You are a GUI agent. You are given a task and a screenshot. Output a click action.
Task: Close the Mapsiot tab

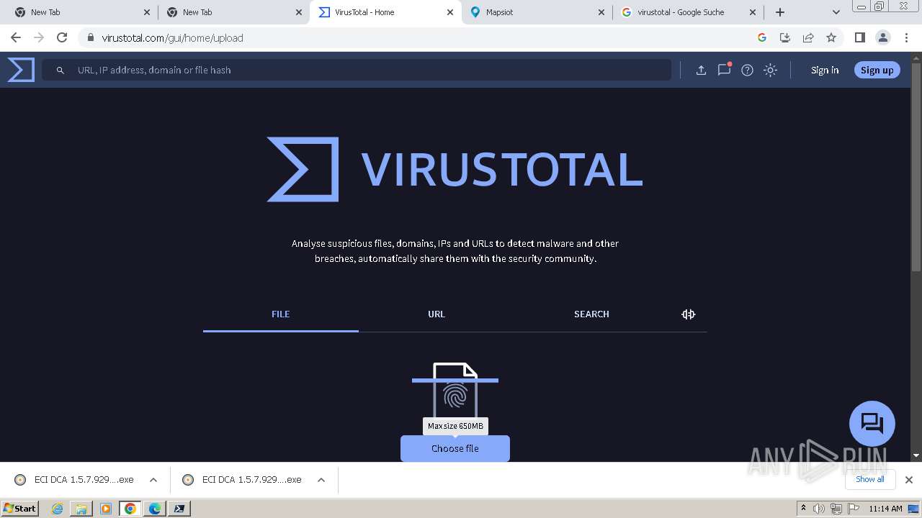click(x=601, y=12)
